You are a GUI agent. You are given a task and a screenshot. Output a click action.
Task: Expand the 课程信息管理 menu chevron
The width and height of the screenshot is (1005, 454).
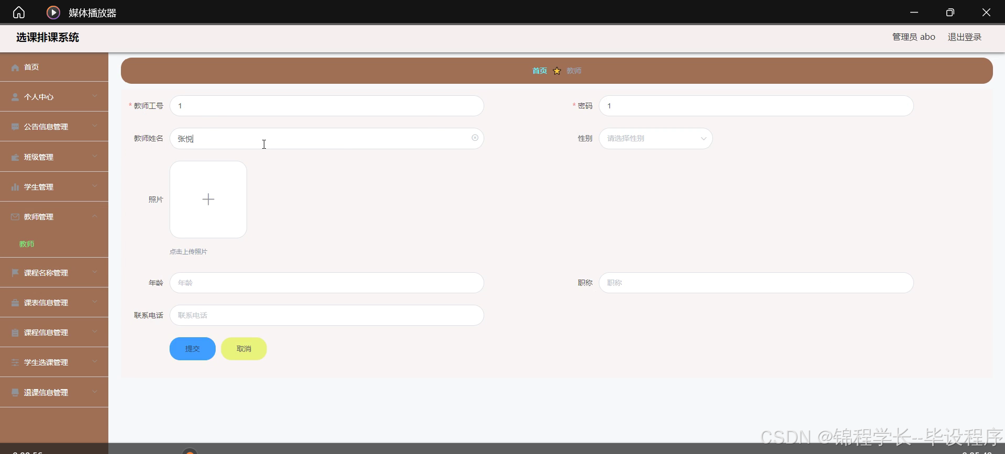(95, 332)
